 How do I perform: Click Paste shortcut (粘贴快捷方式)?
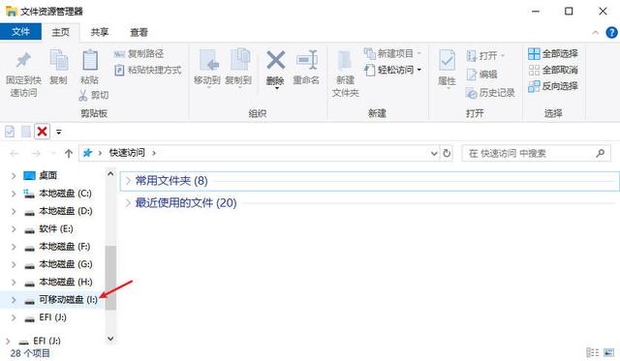click(148, 71)
